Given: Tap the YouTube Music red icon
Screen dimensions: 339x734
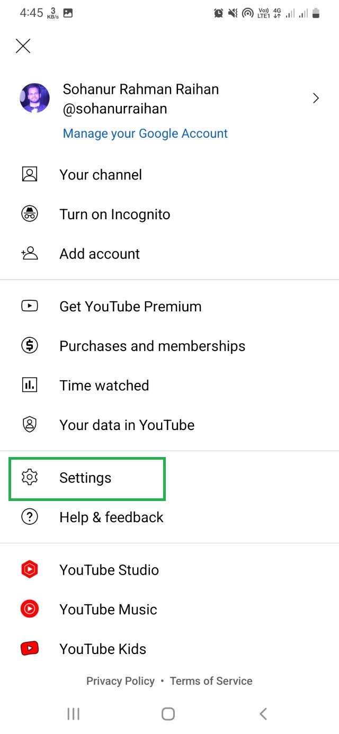Looking at the screenshot, I should pyautogui.click(x=30, y=610).
